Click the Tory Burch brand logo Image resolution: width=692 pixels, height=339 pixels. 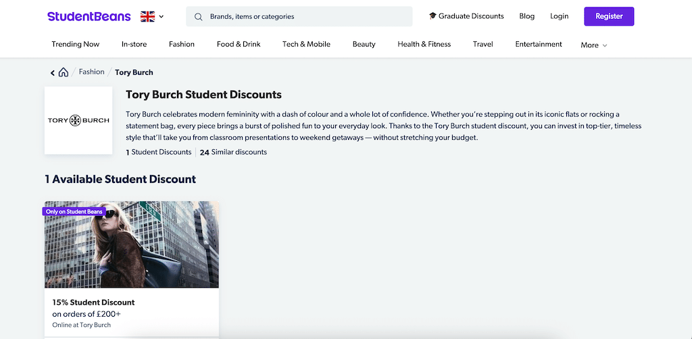(78, 120)
